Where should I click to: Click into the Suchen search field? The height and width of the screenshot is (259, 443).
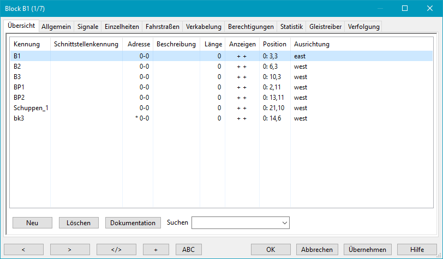click(236, 222)
